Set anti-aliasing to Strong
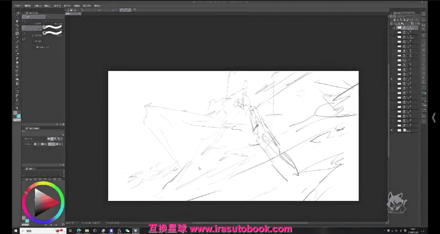The image size is (440, 234). [59, 144]
